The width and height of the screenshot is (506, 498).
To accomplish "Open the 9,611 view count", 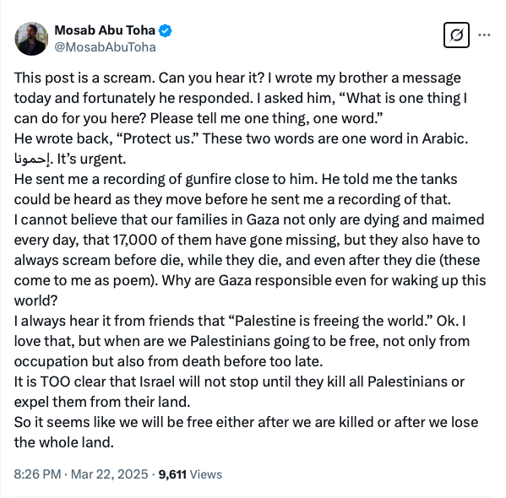I will tap(172, 474).
